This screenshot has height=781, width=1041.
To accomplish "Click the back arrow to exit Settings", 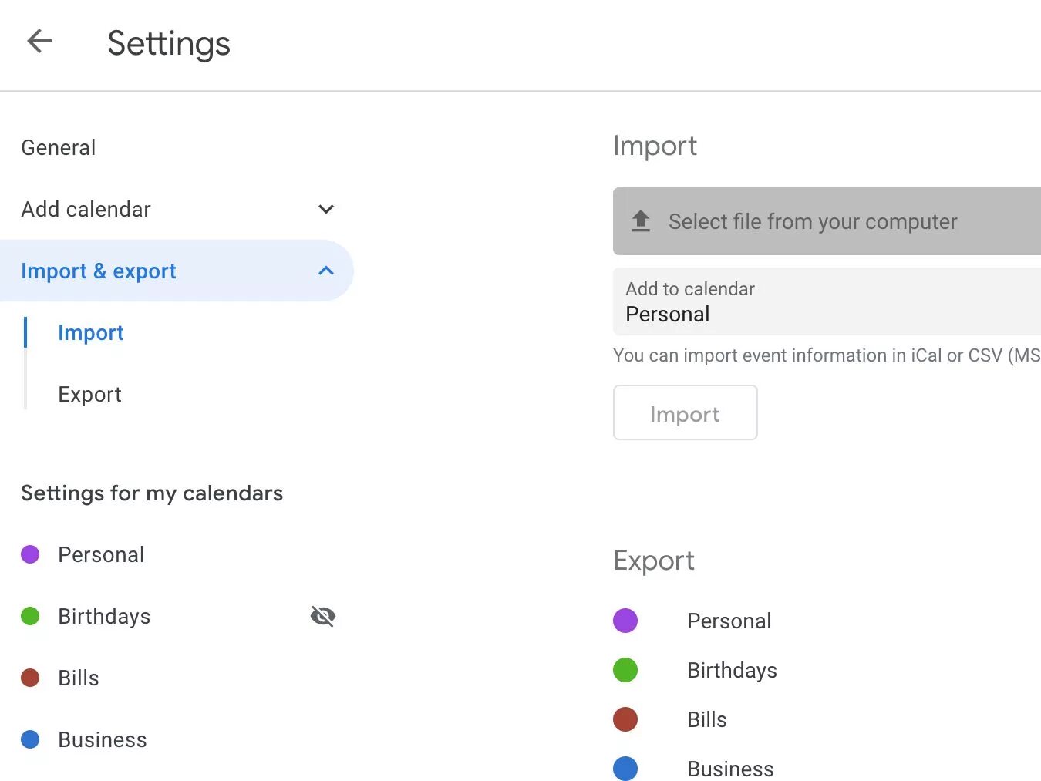I will click(x=39, y=42).
